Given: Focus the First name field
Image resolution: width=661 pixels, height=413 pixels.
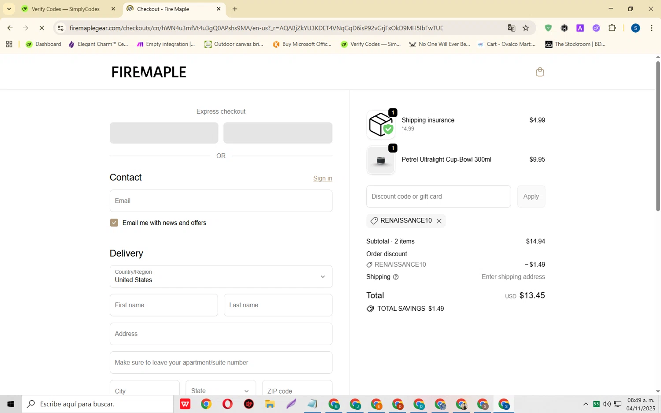Looking at the screenshot, I should pos(163,305).
